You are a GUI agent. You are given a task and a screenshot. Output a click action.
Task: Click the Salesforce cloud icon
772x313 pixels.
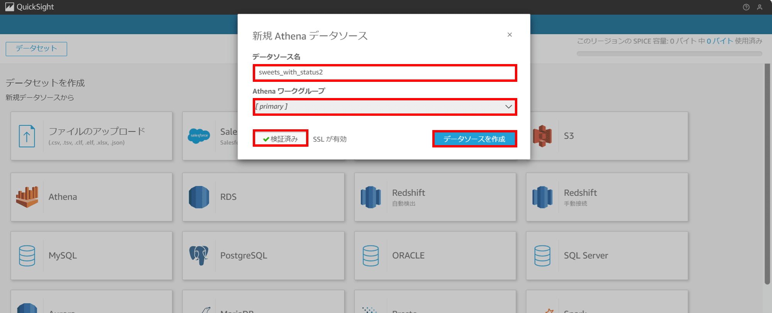tap(199, 136)
